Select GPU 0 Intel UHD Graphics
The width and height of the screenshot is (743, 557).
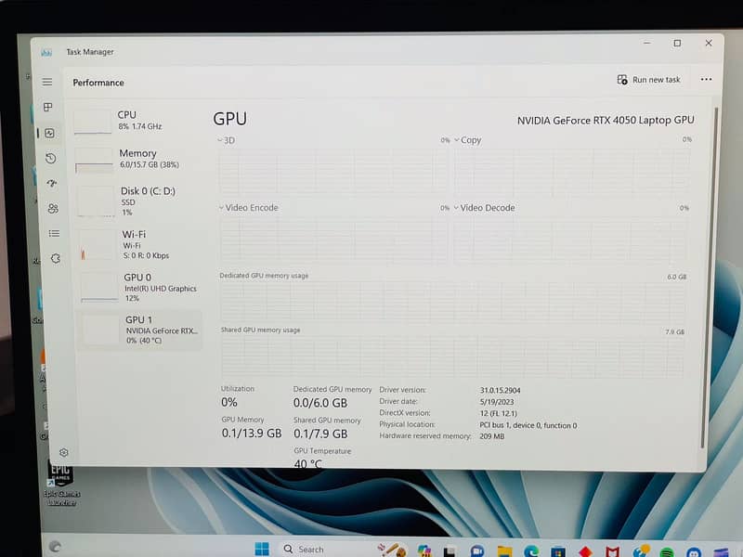pyautogui.click(x=140, y=287)
